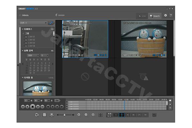The image size is (192, 128).
Task: Click the DVR connect icon
Action: (x=51, y=23)
